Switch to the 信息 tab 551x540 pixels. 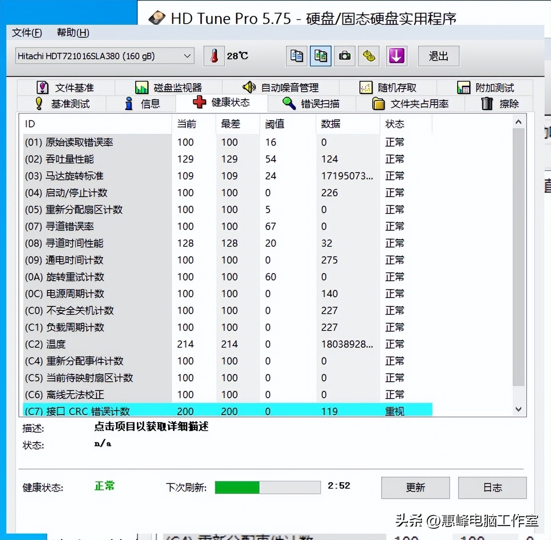[142, 103]
